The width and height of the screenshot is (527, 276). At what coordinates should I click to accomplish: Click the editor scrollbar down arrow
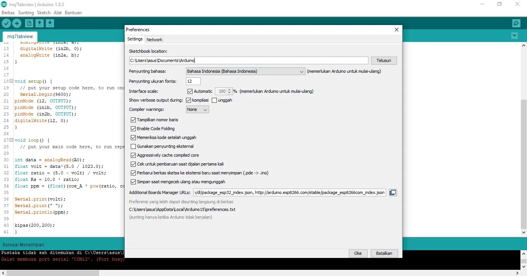(x=524, y=233)
